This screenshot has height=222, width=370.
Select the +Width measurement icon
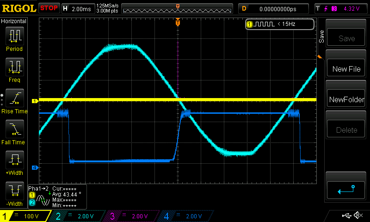click(14, 163)
